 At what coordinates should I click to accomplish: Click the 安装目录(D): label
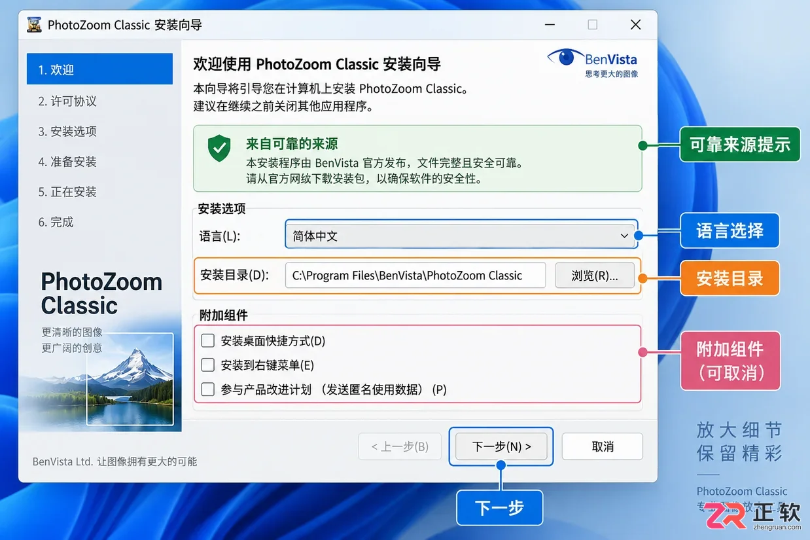(x=235, y=276)
